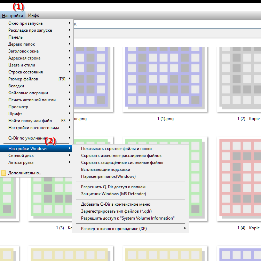Click Разрешить Q-Dir доступ к папкам

tap(130, 187)
